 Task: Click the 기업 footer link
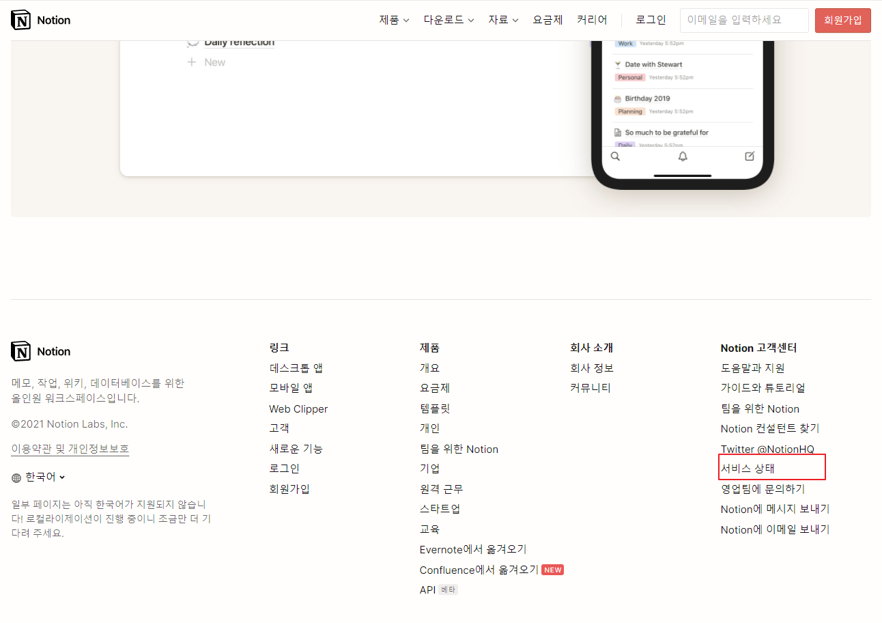pos(429,469)
